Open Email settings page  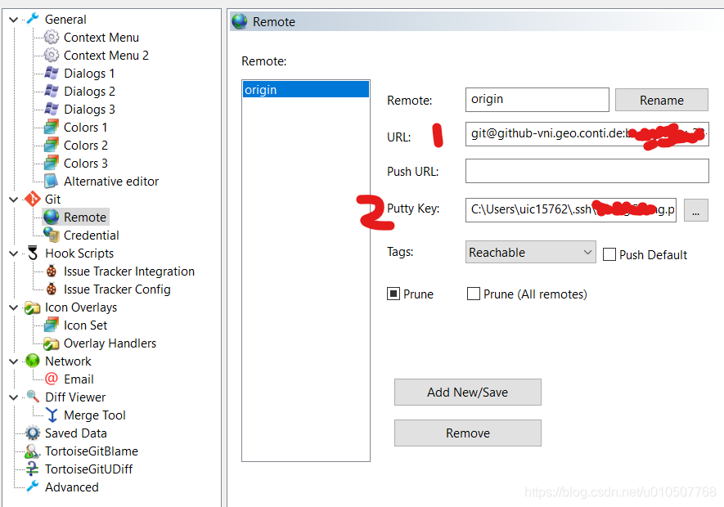point(79,379)
